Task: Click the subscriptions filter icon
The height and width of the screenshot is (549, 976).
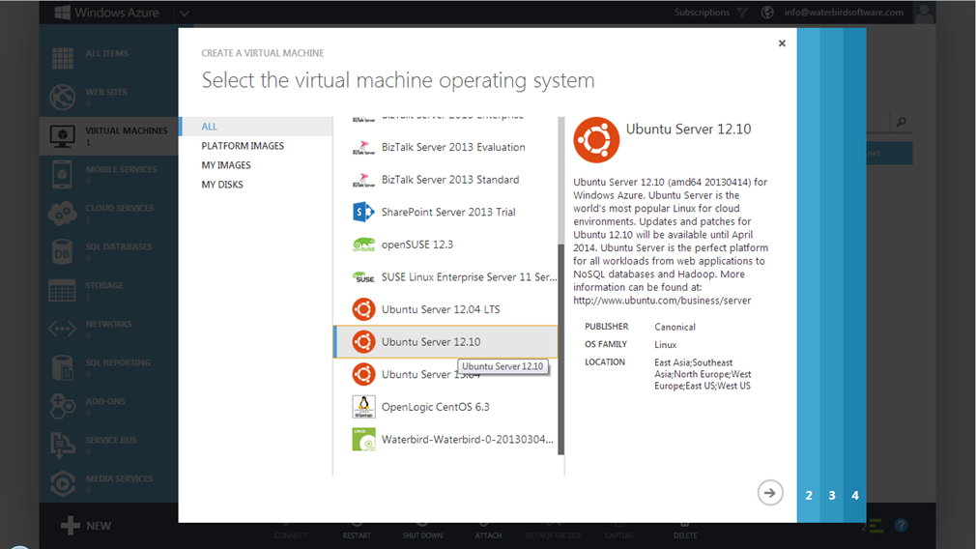Action: (742, 13)
